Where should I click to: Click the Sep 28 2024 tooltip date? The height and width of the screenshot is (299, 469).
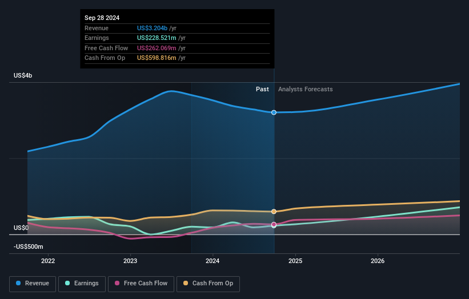102,18
